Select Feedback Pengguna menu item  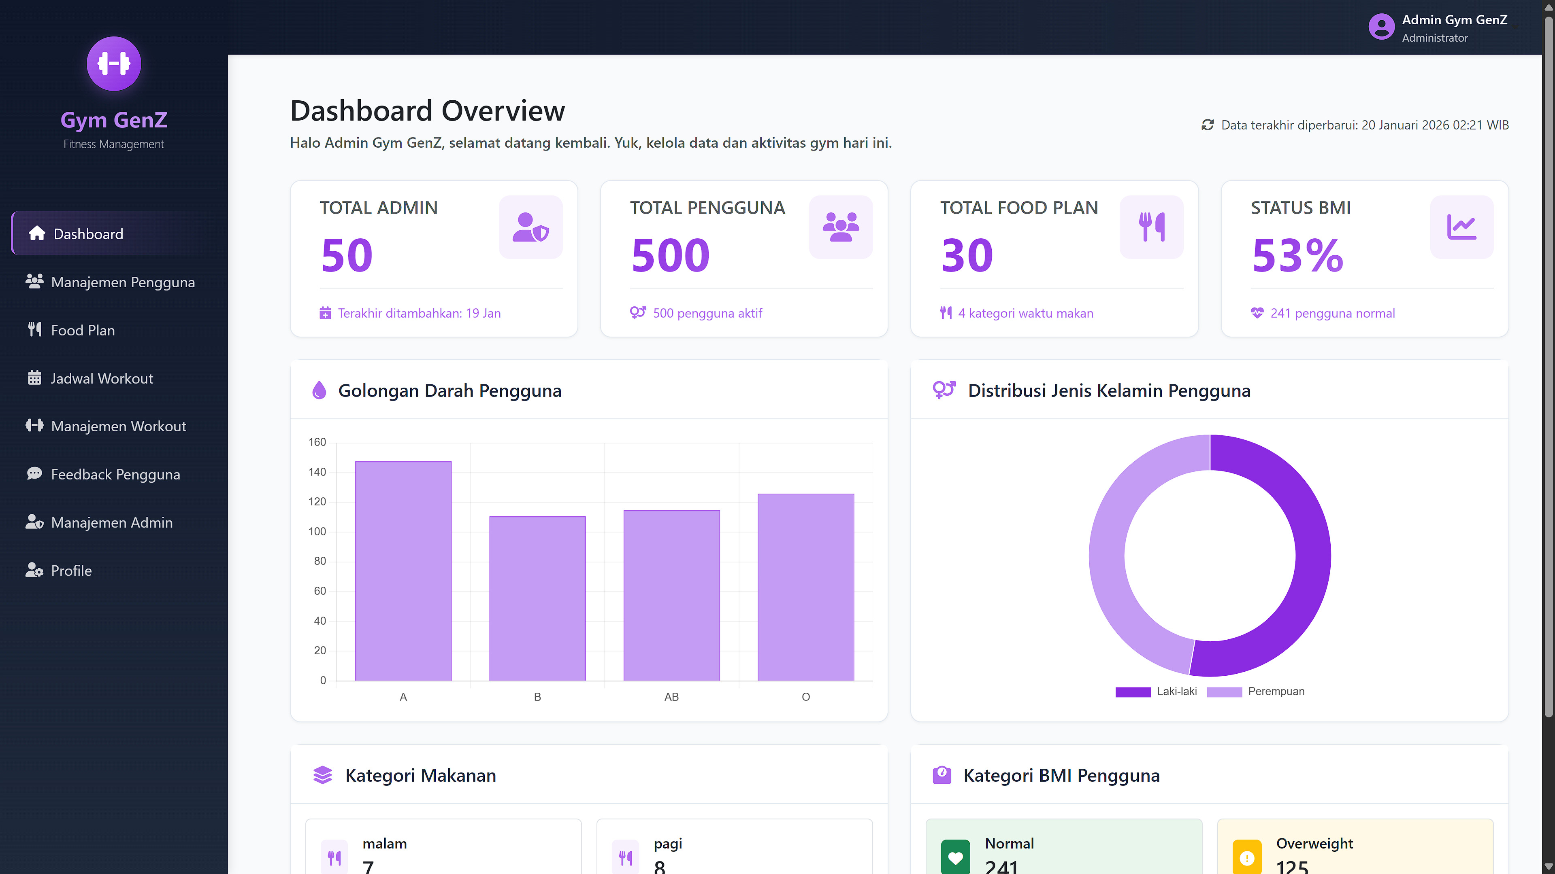point(115,474)
